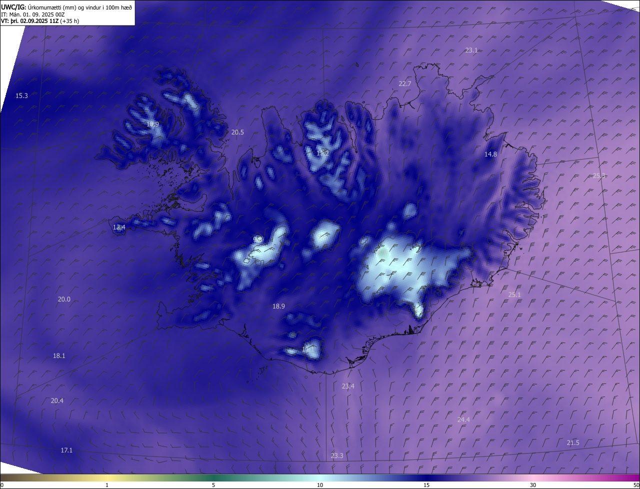
Task: Click the colorbar tick label 5
Action: pos(213,485)
